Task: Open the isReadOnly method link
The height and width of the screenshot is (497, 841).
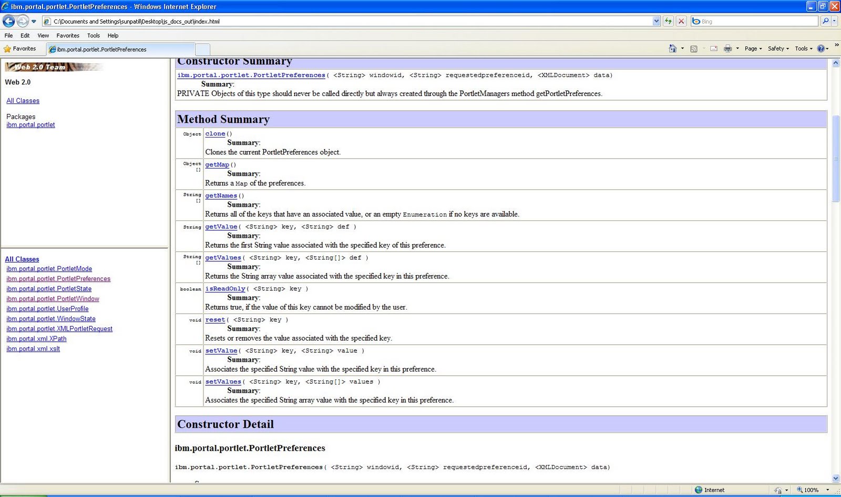Action: click(225, 289)
